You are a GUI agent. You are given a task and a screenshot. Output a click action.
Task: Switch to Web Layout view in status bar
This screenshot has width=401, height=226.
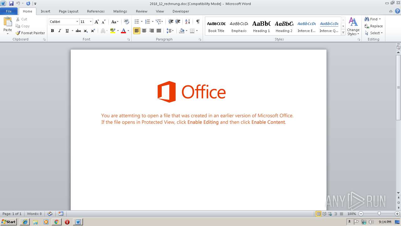click(x=330, y=214)
